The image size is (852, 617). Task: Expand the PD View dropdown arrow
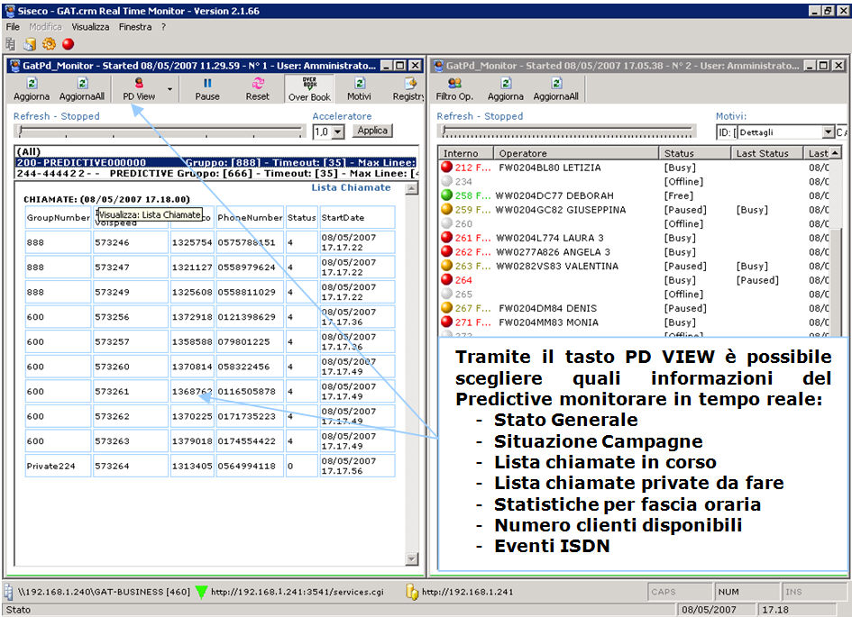coord(170,89)
